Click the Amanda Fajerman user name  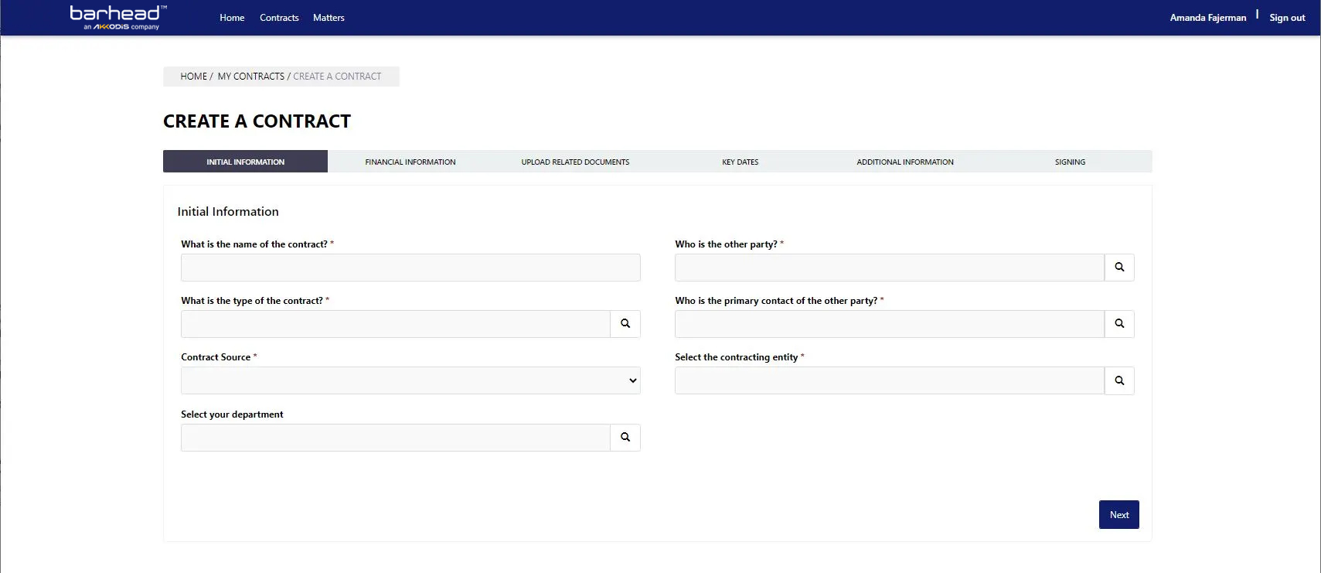(1207, 18)
